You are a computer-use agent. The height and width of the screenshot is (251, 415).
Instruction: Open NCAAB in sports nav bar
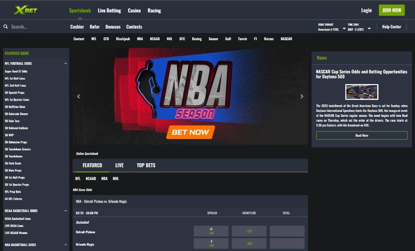155,39
